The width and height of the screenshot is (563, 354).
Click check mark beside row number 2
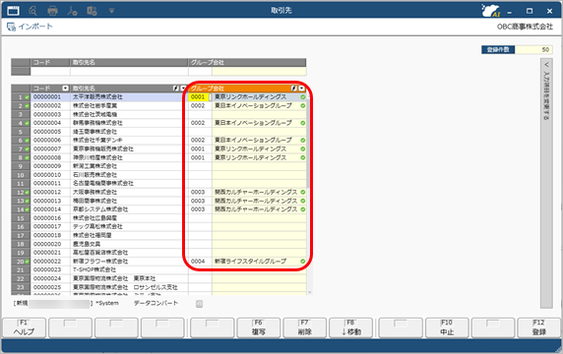coord(27,106)
